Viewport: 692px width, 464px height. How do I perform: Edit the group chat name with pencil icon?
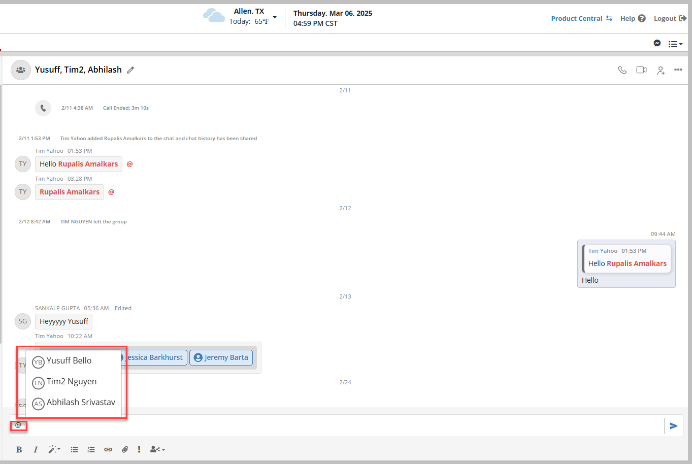coord(130,70)
